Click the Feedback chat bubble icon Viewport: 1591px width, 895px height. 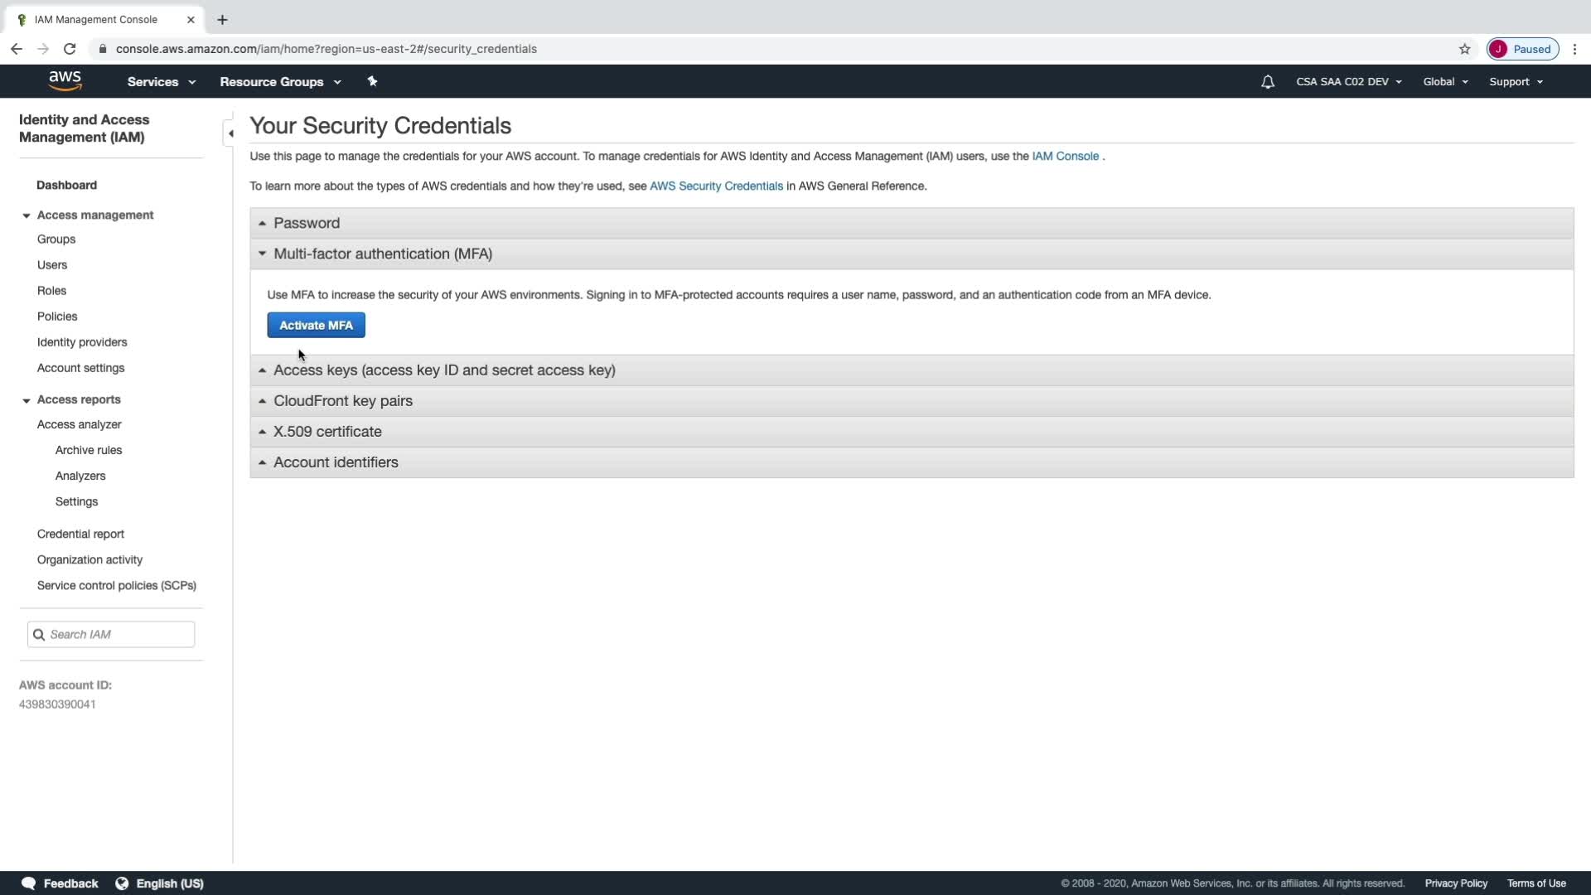coord(28,883)
